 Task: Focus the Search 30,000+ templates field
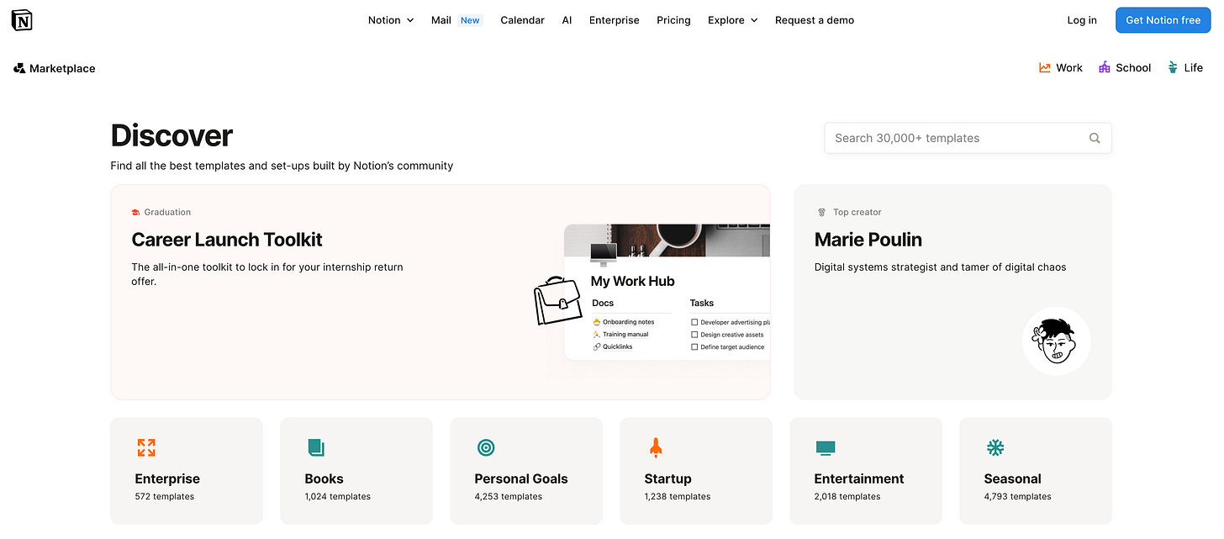pos(968,138)
